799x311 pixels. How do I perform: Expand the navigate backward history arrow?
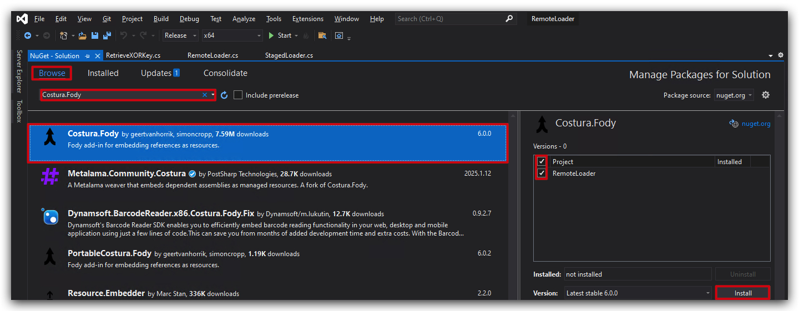tap(37, 36)
